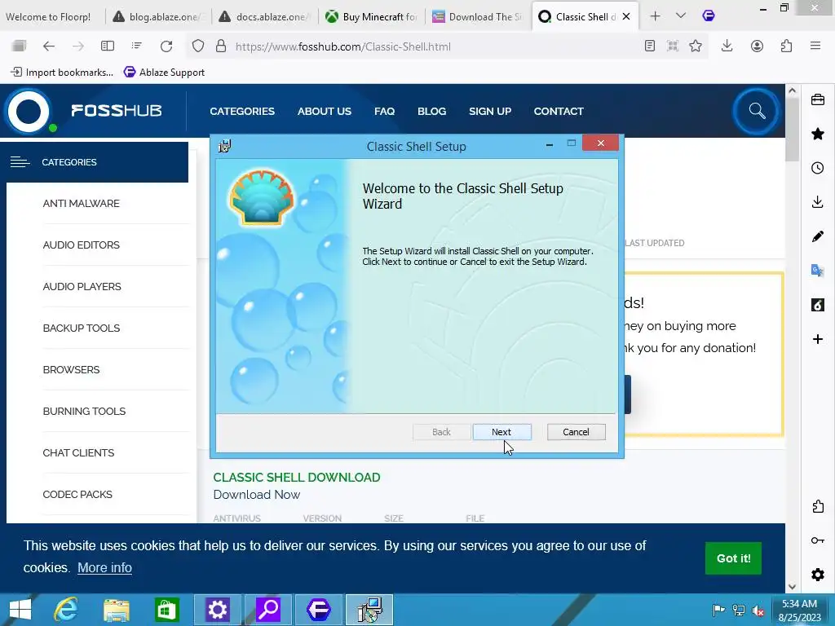Open CATEGORIES in FossHub top nav
The width and height of the screenshot is (835, 626).
coord(242,111)
